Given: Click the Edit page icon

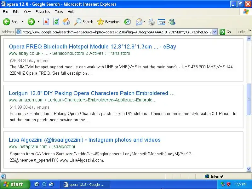Looking at the screenshot, I should point(162,22).
